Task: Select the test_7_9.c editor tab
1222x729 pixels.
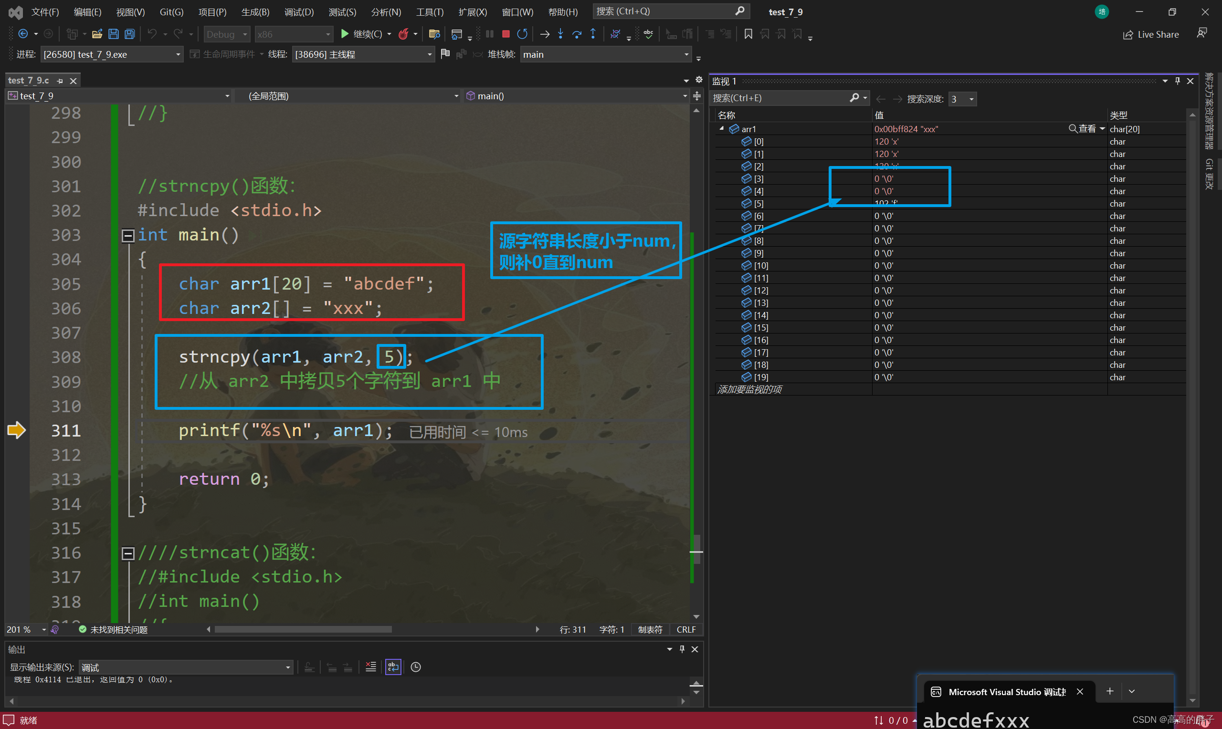Action: click(x=29, y=80)
